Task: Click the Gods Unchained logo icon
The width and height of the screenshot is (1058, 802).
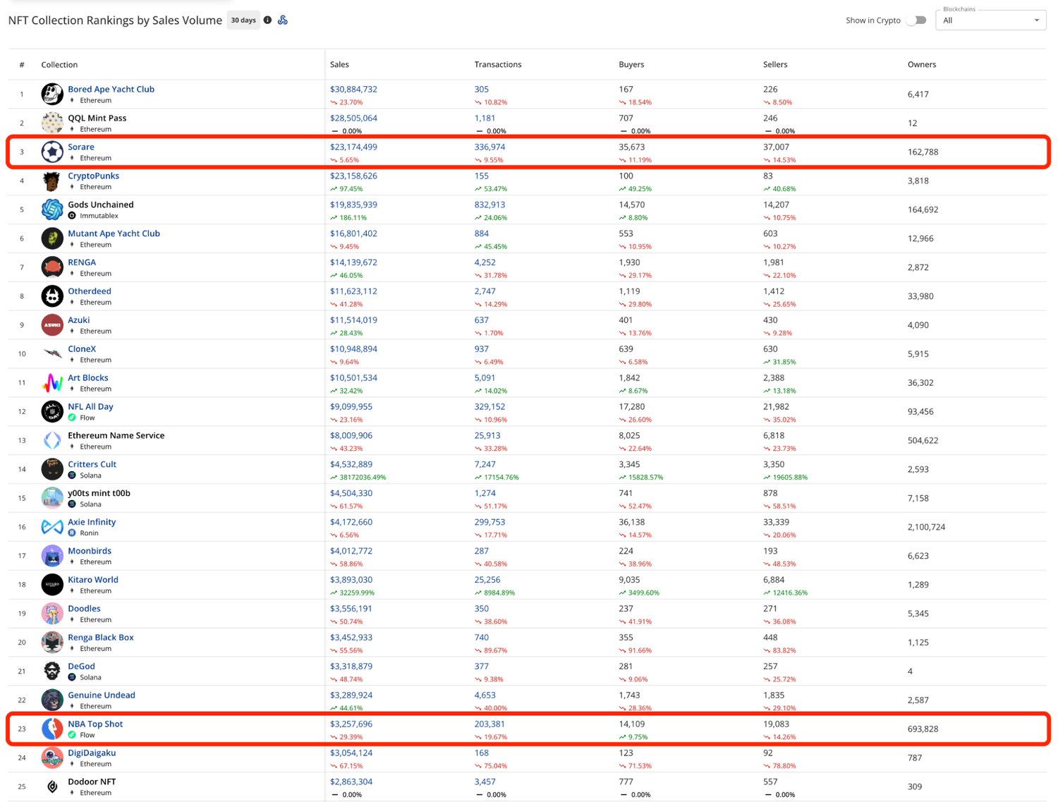Action: 52,209
